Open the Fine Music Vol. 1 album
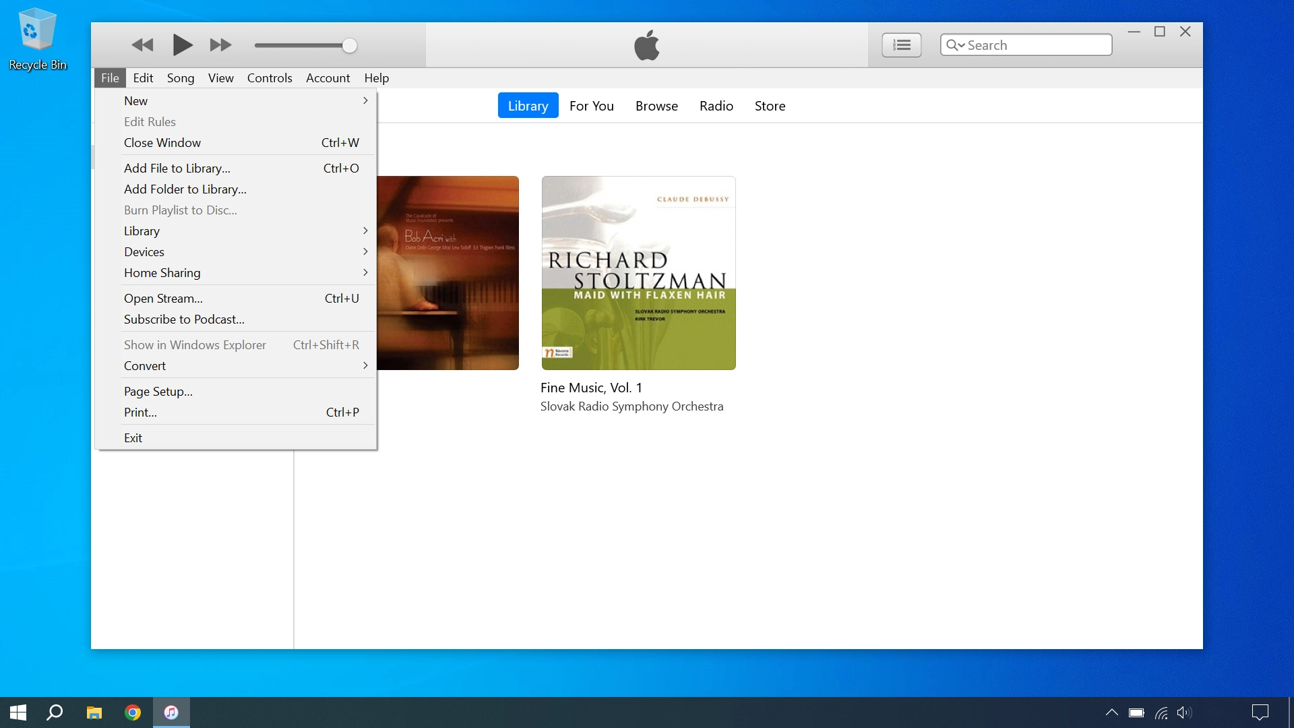 click(638, 272)
